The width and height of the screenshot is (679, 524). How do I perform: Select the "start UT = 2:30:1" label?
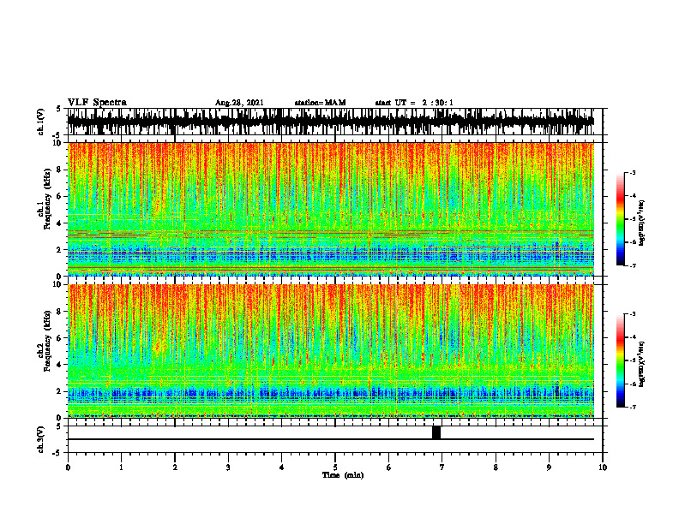414,103
